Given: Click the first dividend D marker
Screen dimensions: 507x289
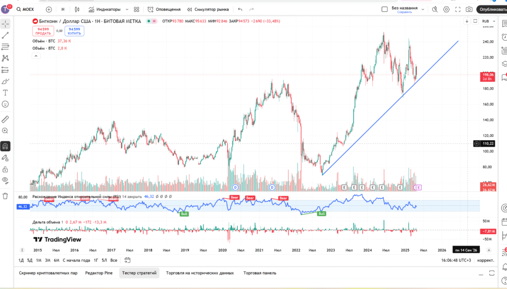Looking at the screenshot, I should coord(235,188).
